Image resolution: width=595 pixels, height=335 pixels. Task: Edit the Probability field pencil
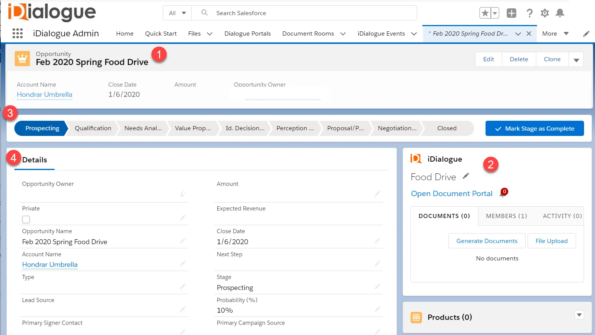[377, 309]
